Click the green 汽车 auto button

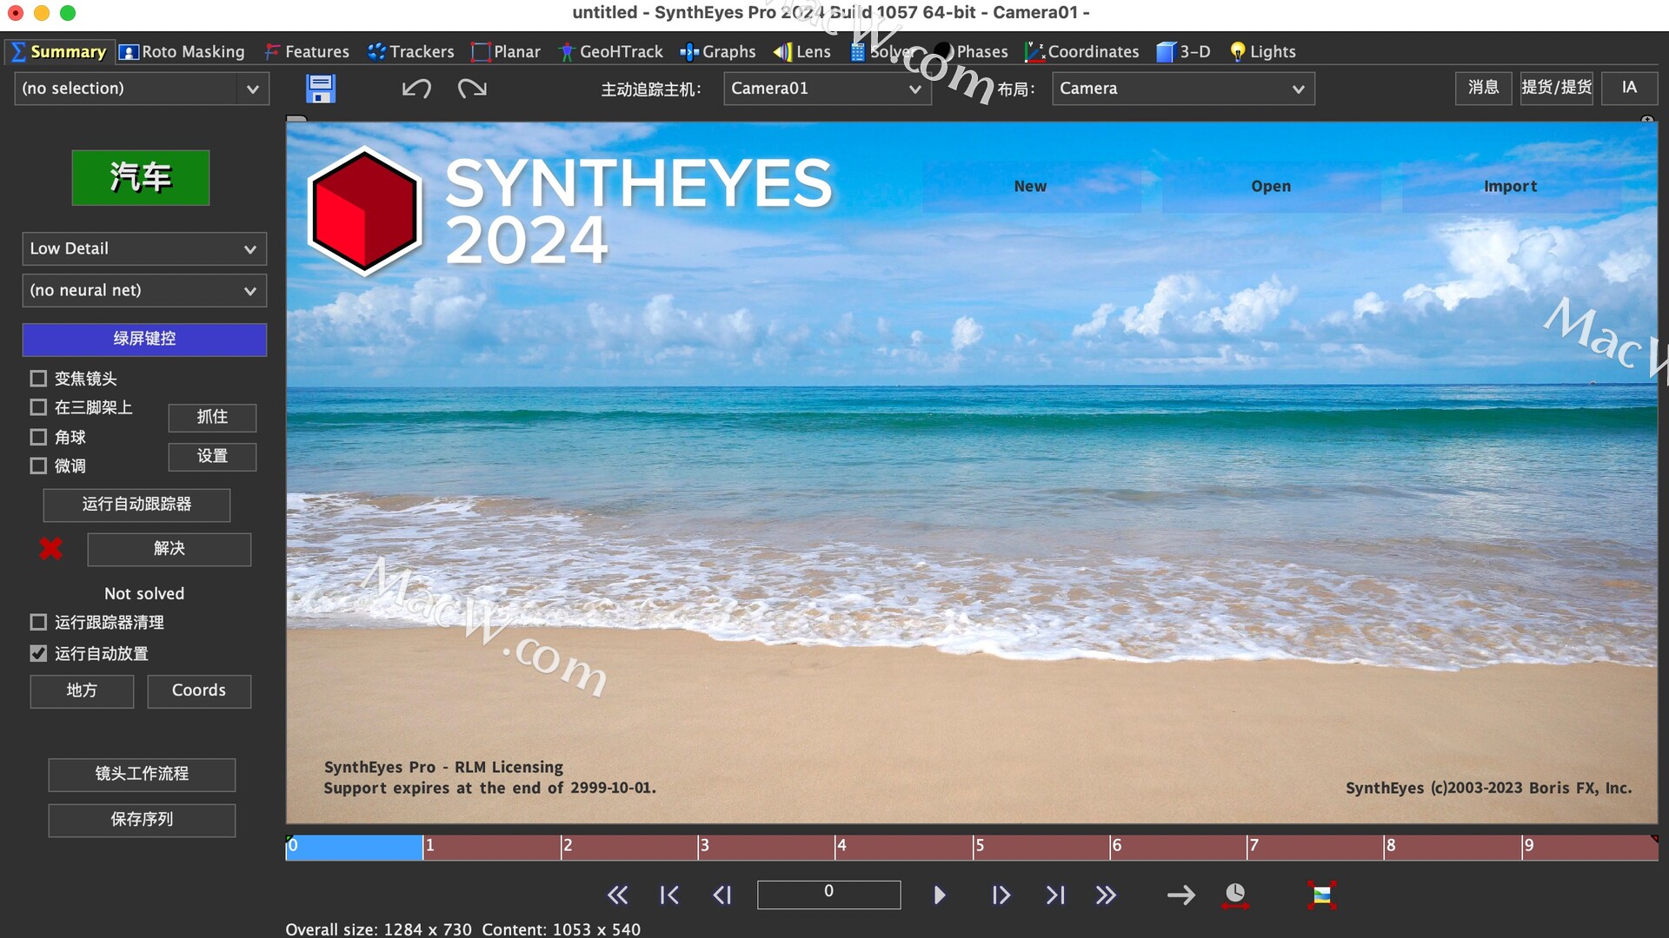[x=141, y=177]
